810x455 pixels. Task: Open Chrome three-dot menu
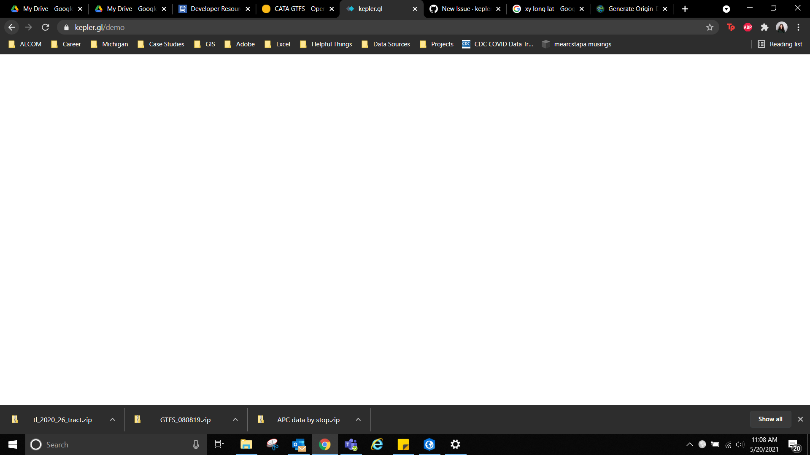798,27
